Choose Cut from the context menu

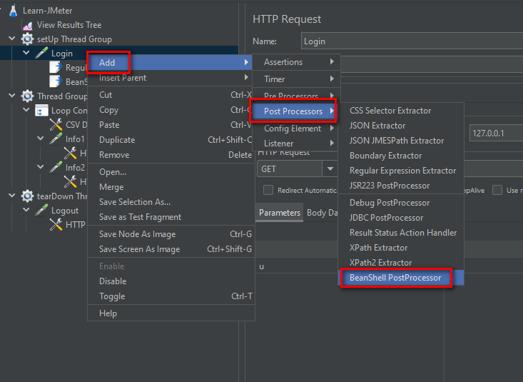click(x=171, y=95)
